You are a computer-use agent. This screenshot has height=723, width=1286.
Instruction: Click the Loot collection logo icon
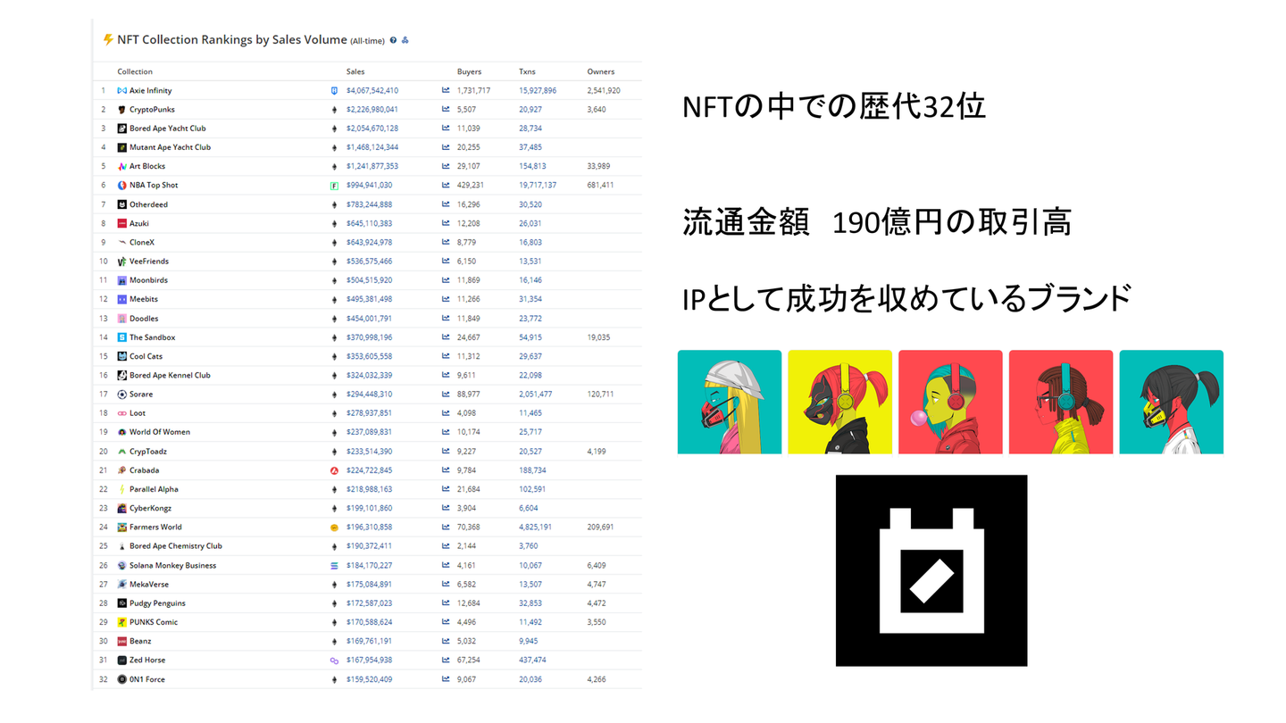(121, 413)
